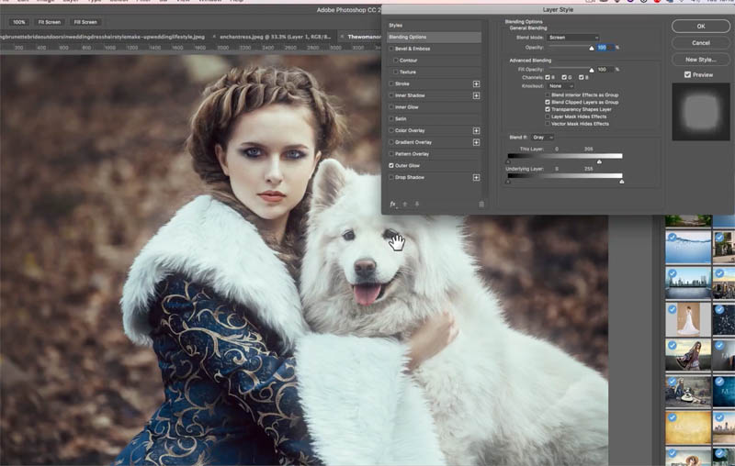Click the fx add style icon
Viewport: 735px width, 466px height.
(392, 204)
